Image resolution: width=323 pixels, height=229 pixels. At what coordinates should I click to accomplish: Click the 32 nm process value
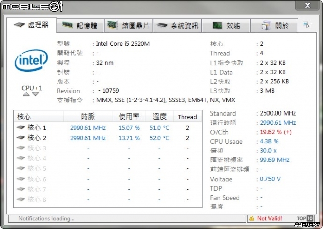coord(104,63)
